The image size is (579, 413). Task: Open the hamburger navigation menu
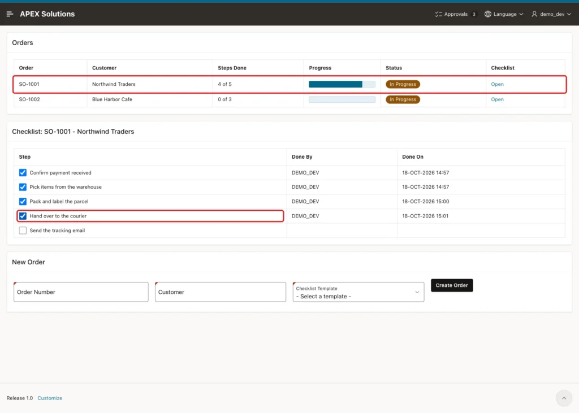(x=10, y=14)
